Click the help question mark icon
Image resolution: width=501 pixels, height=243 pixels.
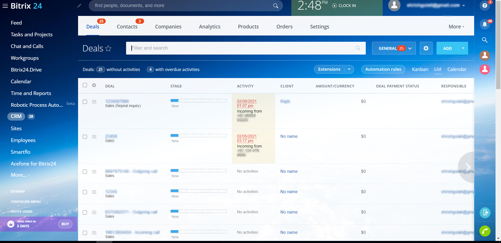click(485, 5)
